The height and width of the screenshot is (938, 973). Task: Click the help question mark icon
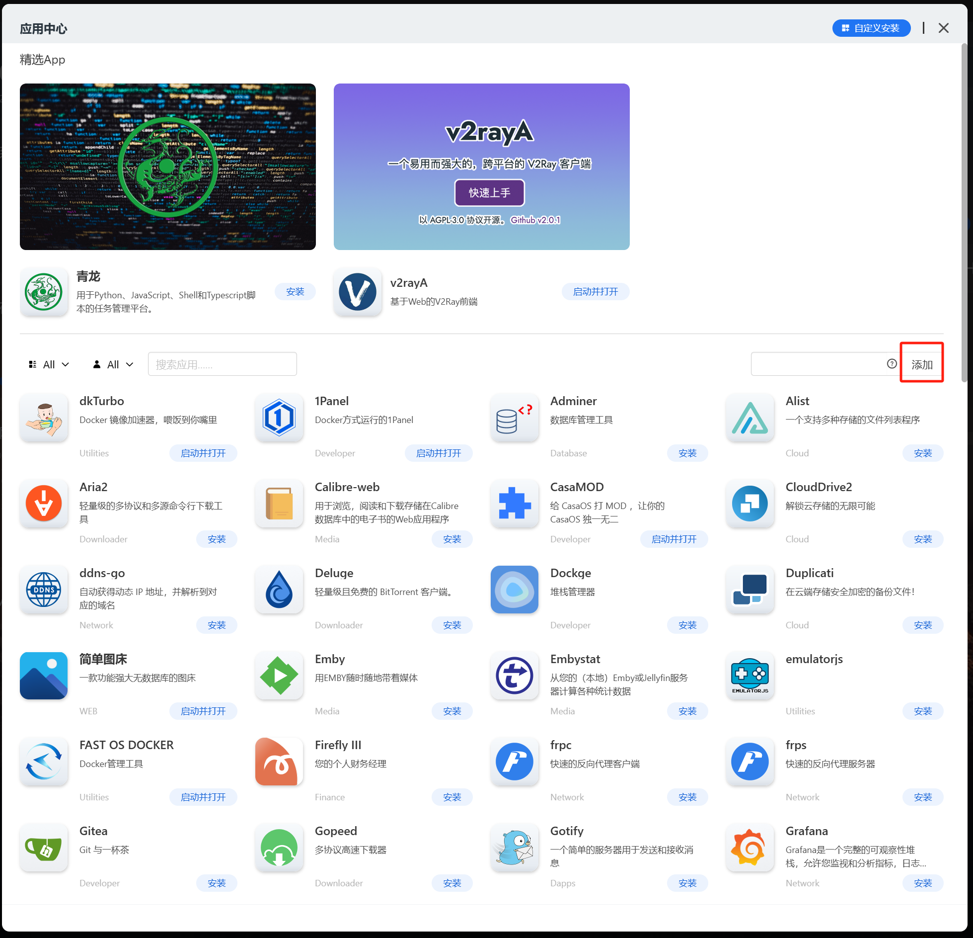(x=892, y=364)
